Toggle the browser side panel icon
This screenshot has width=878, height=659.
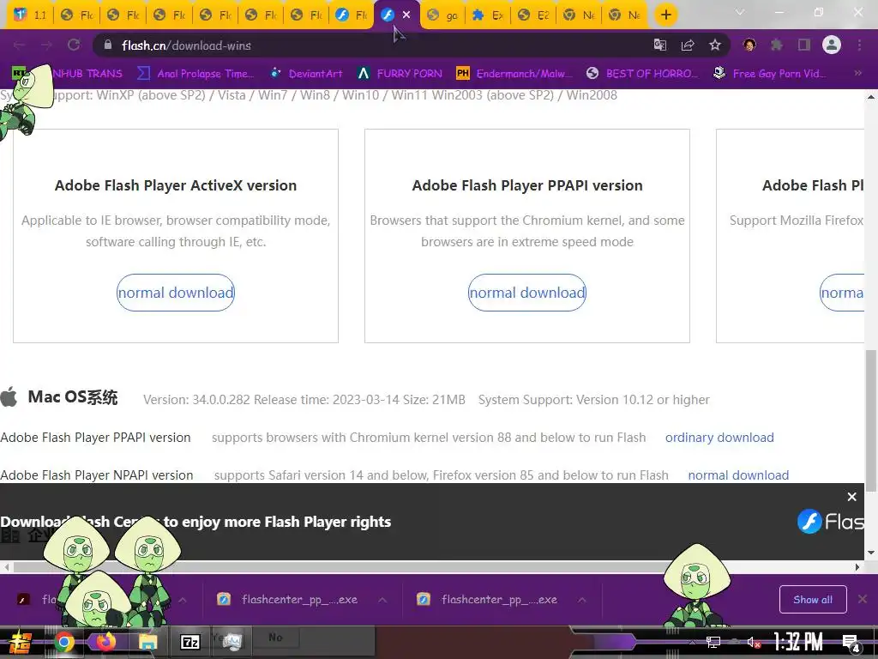click(x=804, y=45)
